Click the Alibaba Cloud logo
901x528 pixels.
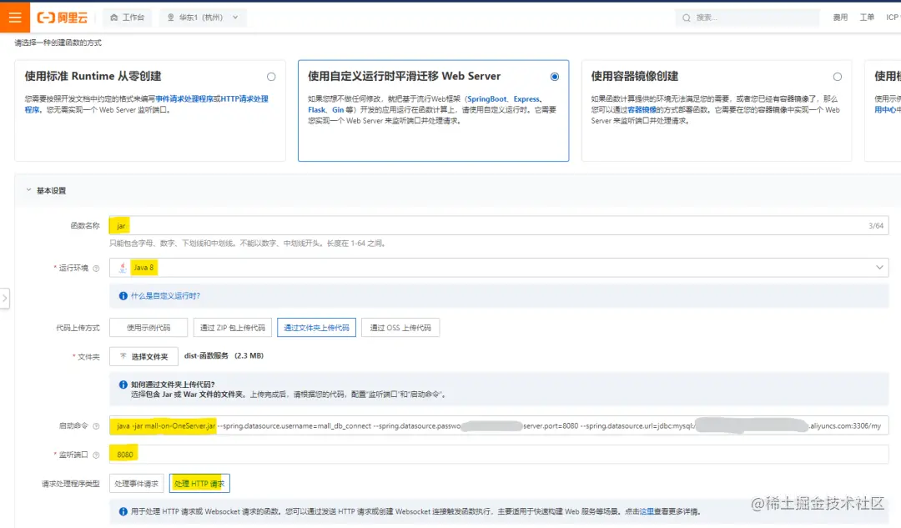[x=63, y=18]
